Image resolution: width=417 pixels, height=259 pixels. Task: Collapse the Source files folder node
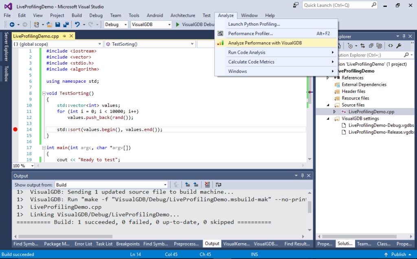tap(328, 105)
